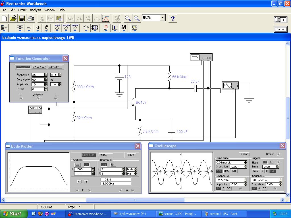Move Bode Plotter cursor right arrow
The height and width of the screenshot is (218, 291).
click(86, 182)
